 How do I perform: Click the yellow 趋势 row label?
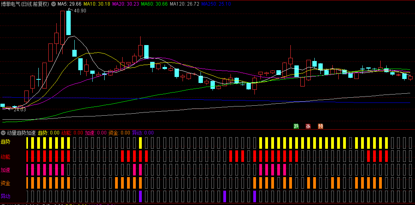(x=6, y=142)
